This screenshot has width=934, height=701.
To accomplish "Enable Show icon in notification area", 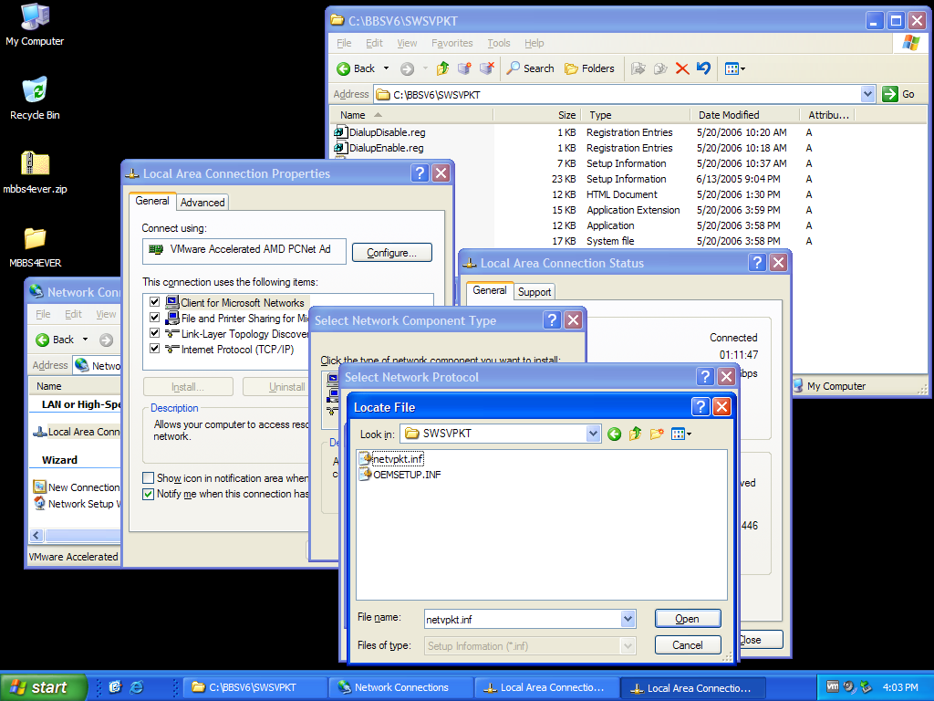I will click(149, 478).
